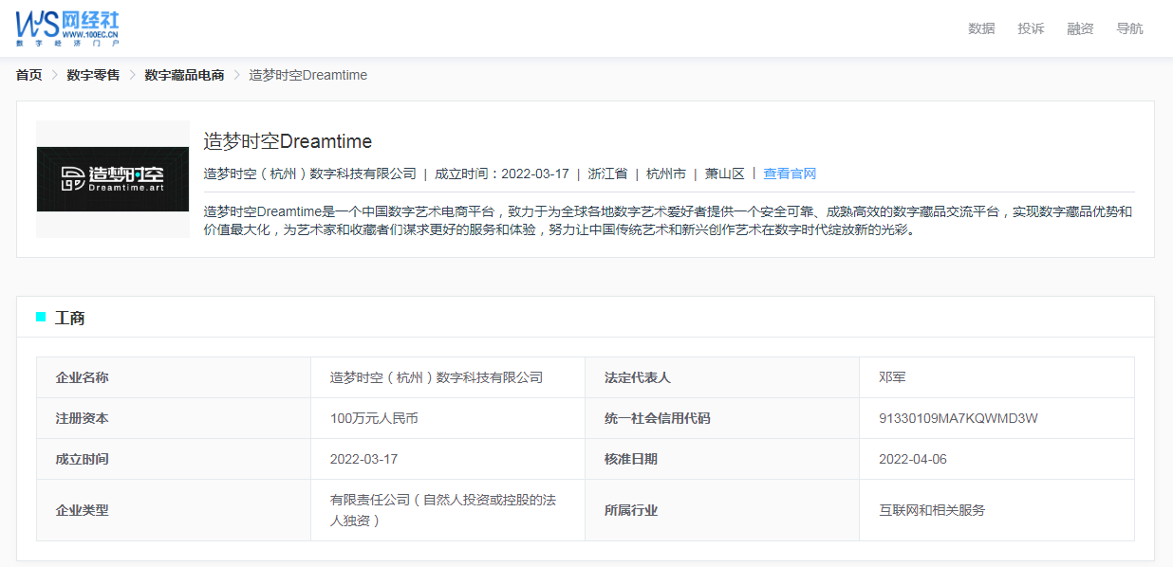The image size is (1173, 567).
Task: Click the 工商 section heading
Action: pyautogui.click(x=70, y=318)
